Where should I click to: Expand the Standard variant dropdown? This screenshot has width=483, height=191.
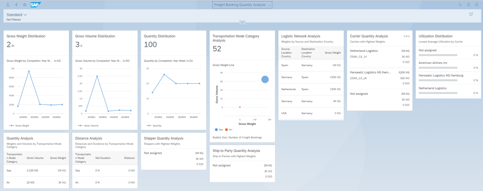[17, 15]
